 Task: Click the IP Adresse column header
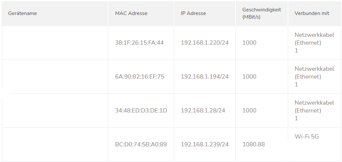[x=193, y=13]
